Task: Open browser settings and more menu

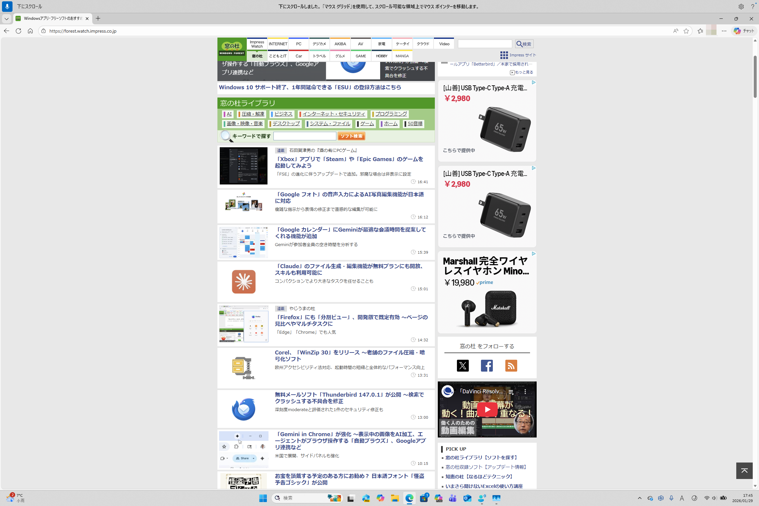Action: click(724, 31)
